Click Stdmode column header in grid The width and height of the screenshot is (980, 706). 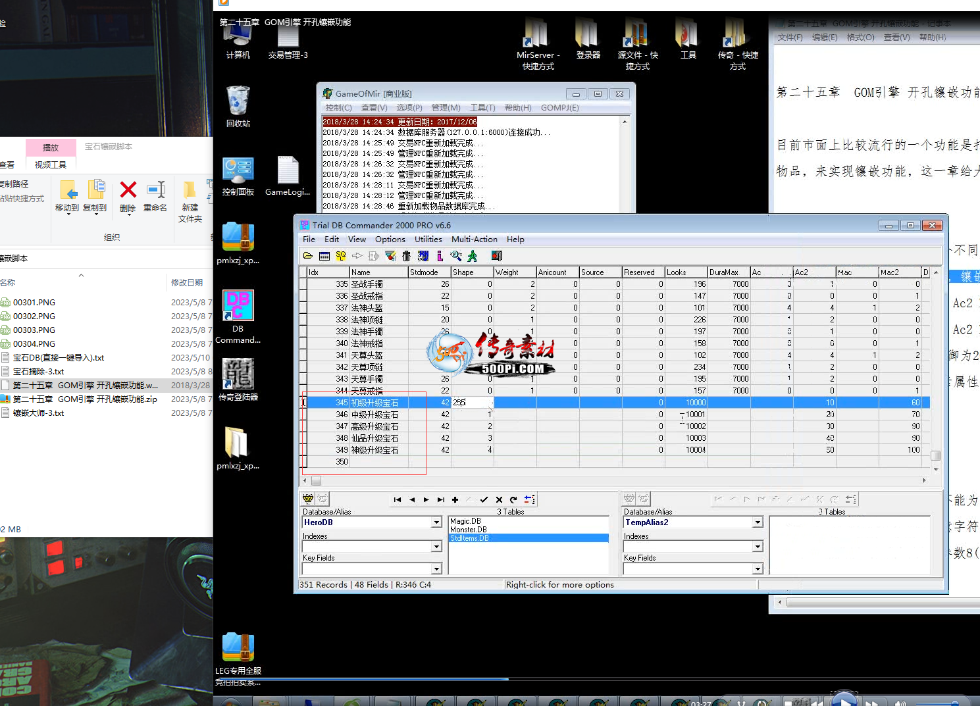pos(429,272)
